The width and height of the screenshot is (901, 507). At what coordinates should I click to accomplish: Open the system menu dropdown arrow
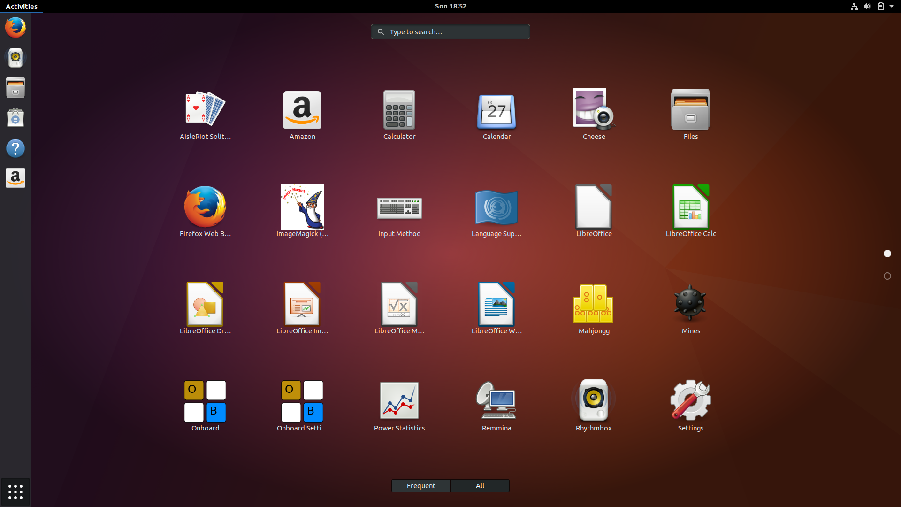[x=892, y=6]
